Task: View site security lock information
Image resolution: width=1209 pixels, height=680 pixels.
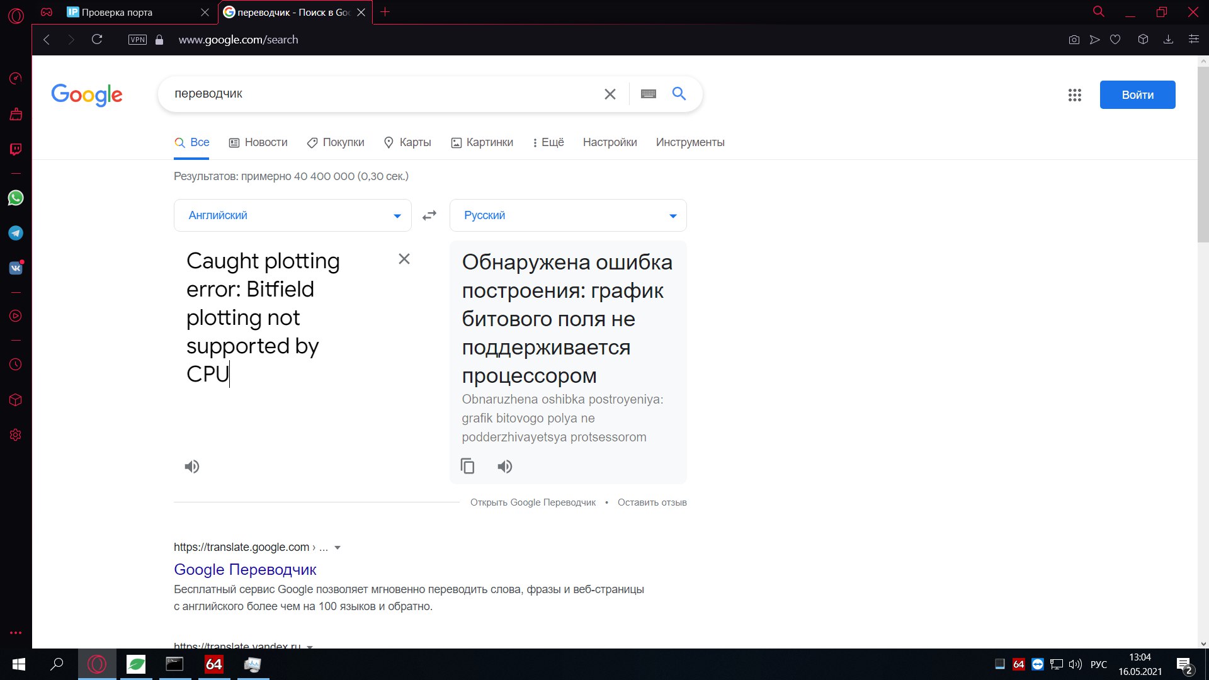Action: (x=159, y=40)
